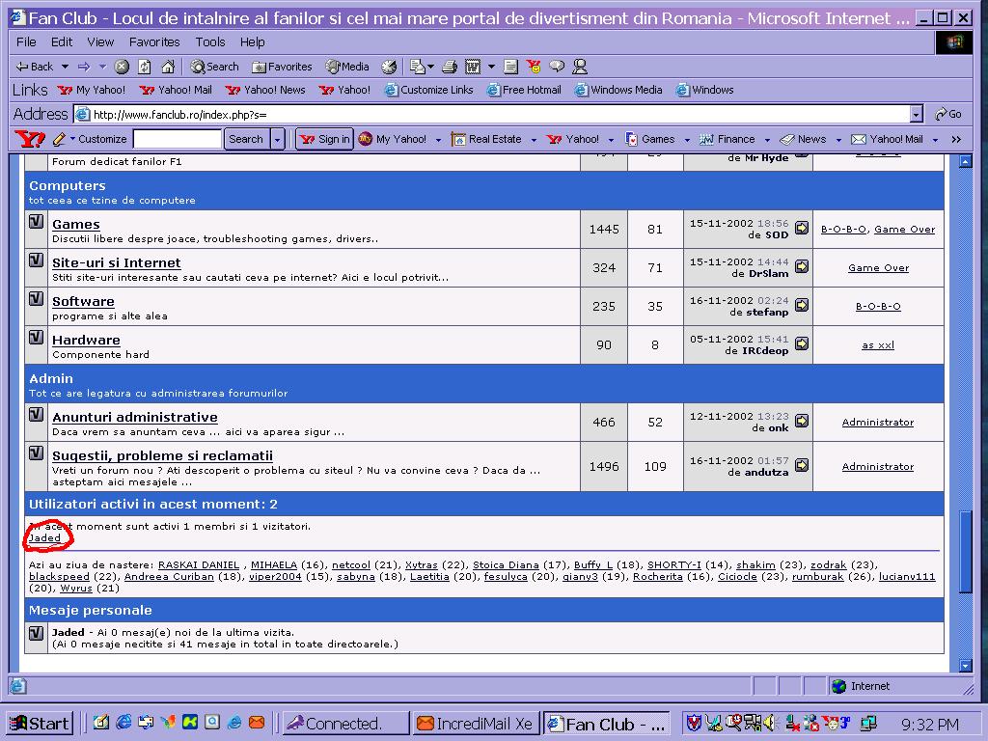
Task: Click the Print toolbar icon
Action: click(x=450, y=67)
